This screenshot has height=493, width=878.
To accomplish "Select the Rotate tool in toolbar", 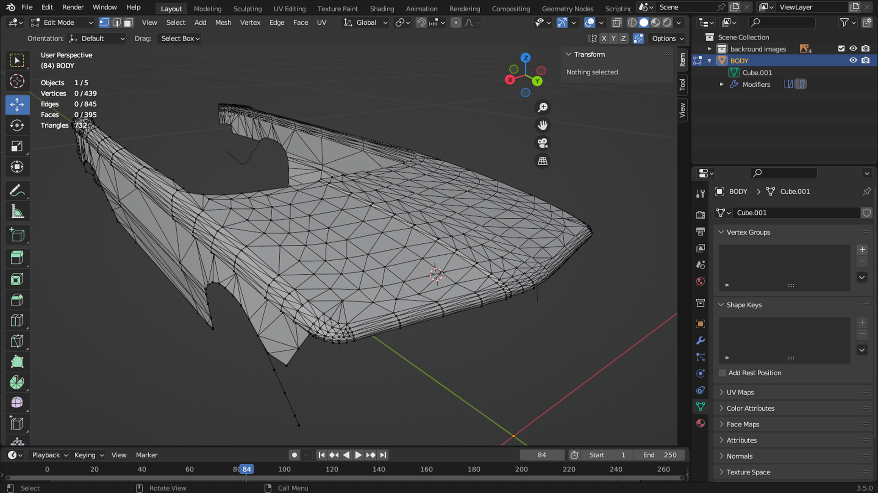I will pos(17,126).
